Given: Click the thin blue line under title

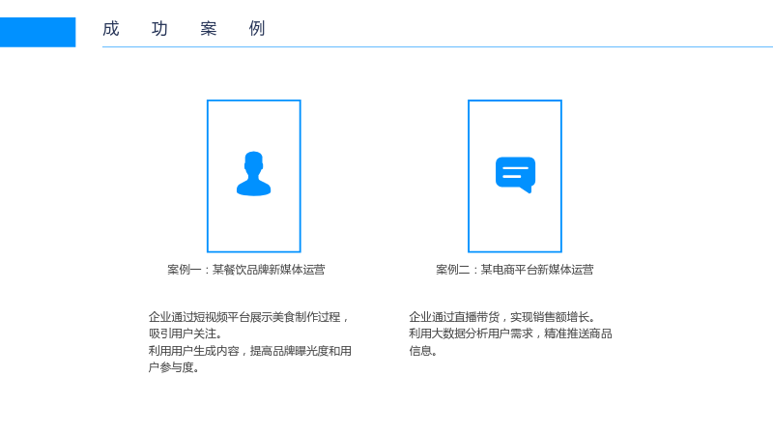Looking at the screenshot, I should click(x=438, y=46).
